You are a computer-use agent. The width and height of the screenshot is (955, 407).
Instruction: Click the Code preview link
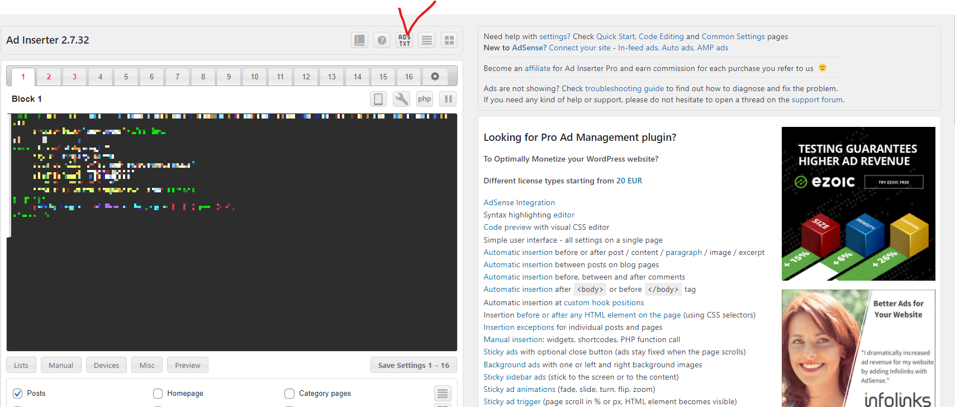(507, 227)
